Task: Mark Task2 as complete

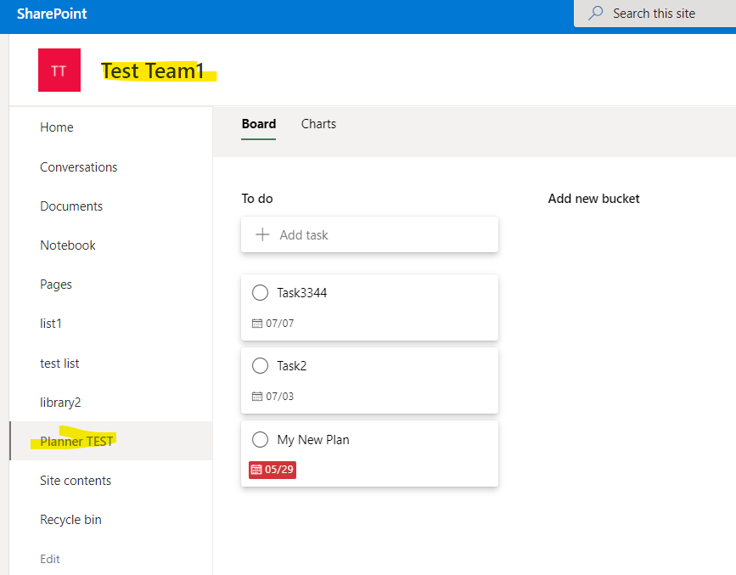Action: (x=260, y=365)
